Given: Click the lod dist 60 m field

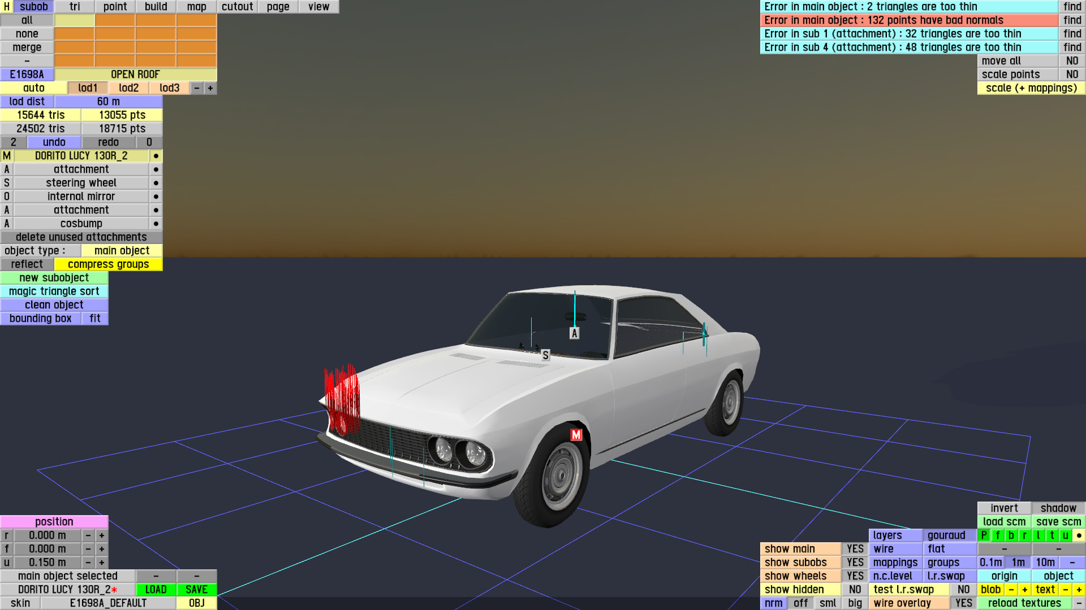Looking at the screenshot, I should 108,102.
